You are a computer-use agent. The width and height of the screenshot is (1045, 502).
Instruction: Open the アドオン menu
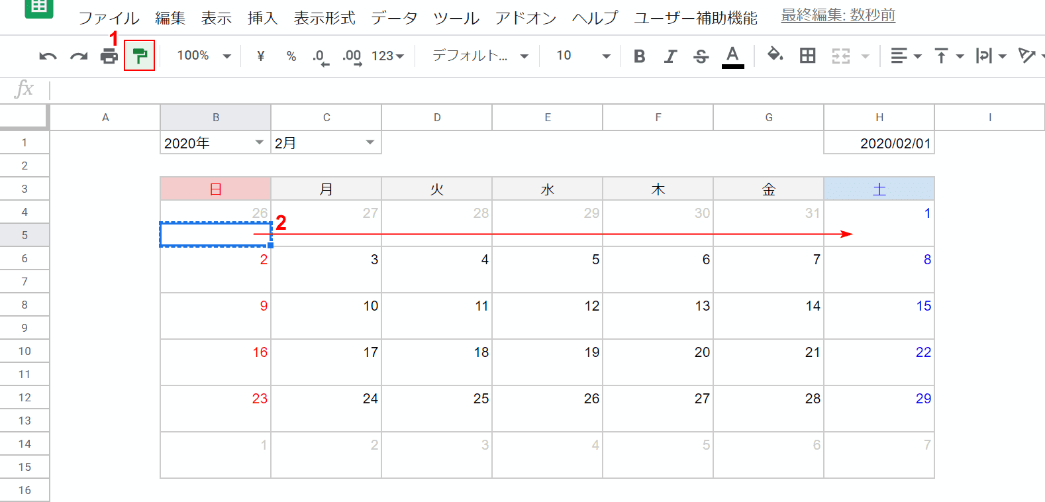pyautogui.click(x=526, y=18)
